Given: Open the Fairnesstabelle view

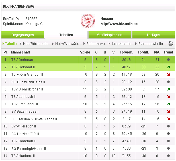Looking at the screenshot, I should [x=151, y=44].
